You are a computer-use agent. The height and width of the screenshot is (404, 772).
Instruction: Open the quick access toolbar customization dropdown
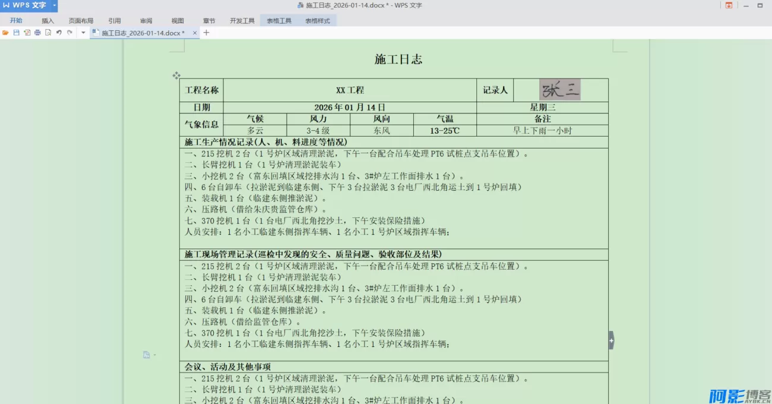coord(83,33)
